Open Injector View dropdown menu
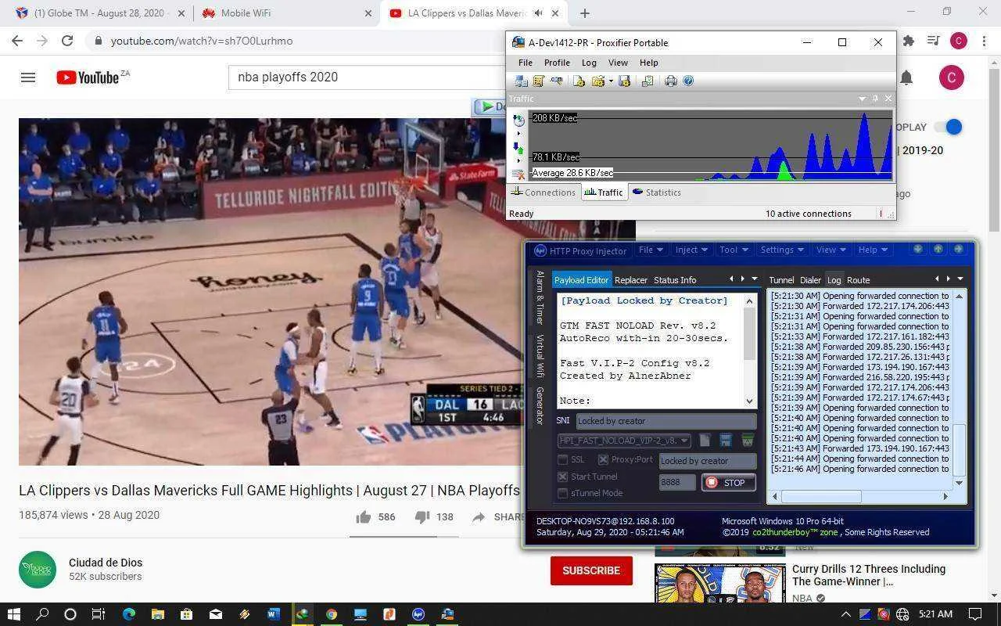The width and height of the screenshot is (1001, 626). coord(831,250)
